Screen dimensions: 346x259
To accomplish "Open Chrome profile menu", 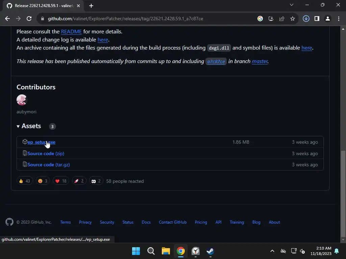I will [328, 19].
